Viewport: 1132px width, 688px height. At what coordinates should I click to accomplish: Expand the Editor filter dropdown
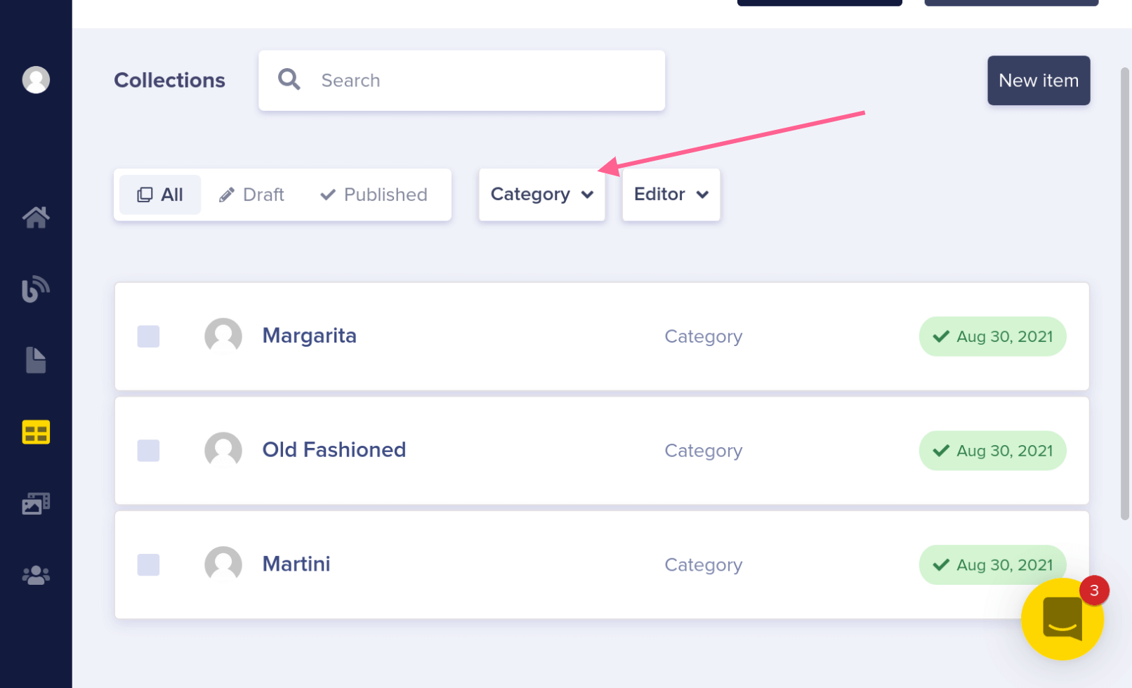[671, 194]
